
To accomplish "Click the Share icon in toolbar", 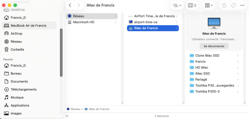I will coord(224,5).
